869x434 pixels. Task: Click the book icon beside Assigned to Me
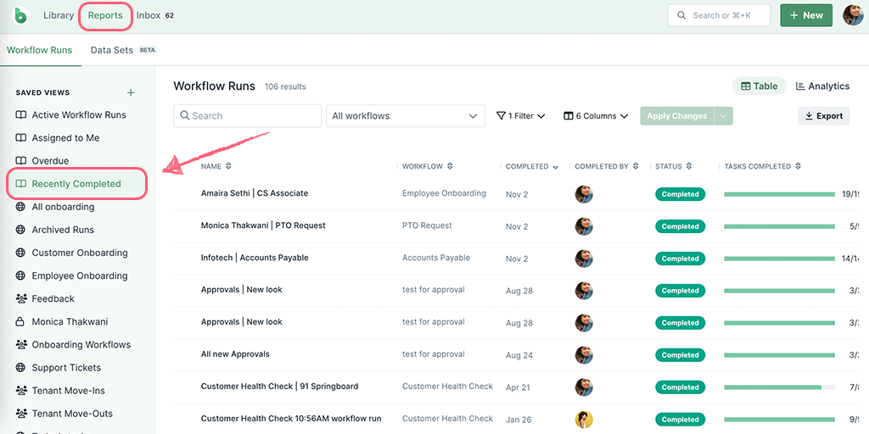(x=20, y=138)
